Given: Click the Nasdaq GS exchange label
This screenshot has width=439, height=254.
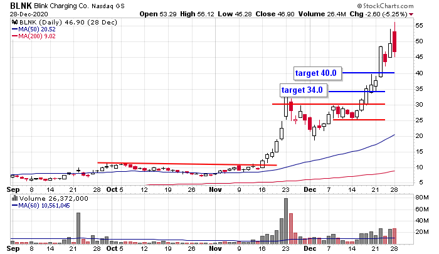Looking at the screenshot, I should tap(108, 6).
